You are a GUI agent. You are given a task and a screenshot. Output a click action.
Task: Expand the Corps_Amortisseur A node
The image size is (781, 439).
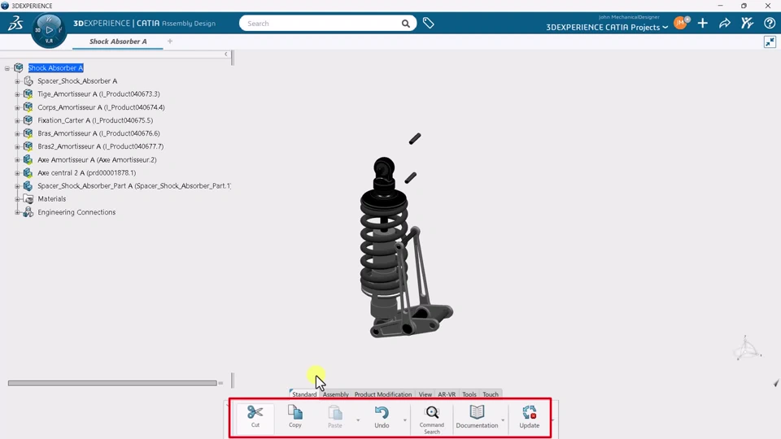(x=17, y=107)
